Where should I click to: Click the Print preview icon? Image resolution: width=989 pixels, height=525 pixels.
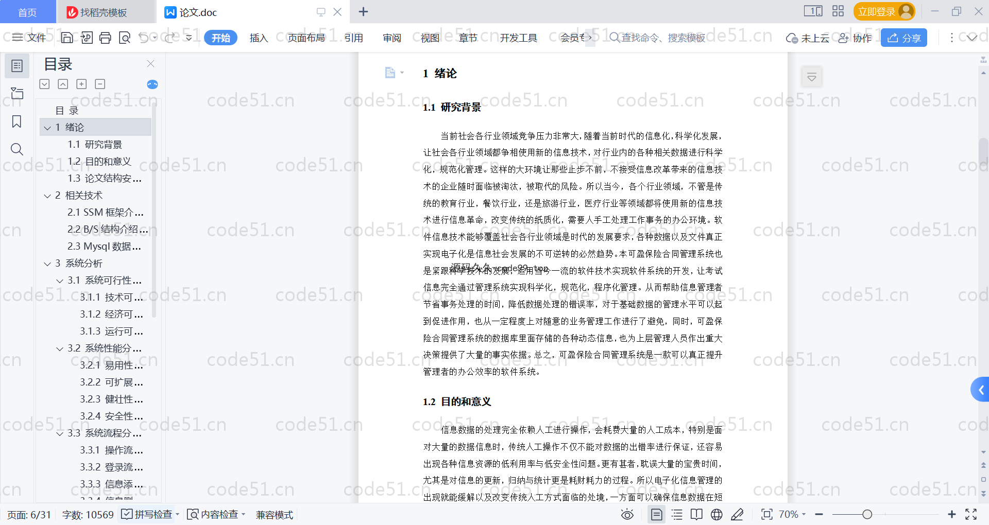click(x=125, y=38)
